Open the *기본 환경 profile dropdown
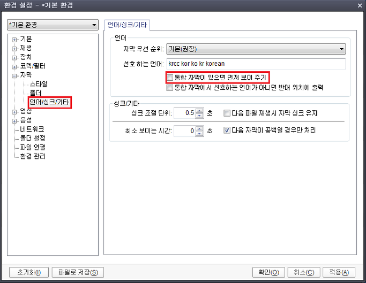 coord(53,25)
